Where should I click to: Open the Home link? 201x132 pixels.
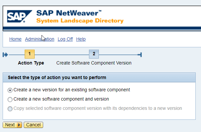tap(15, 39)
